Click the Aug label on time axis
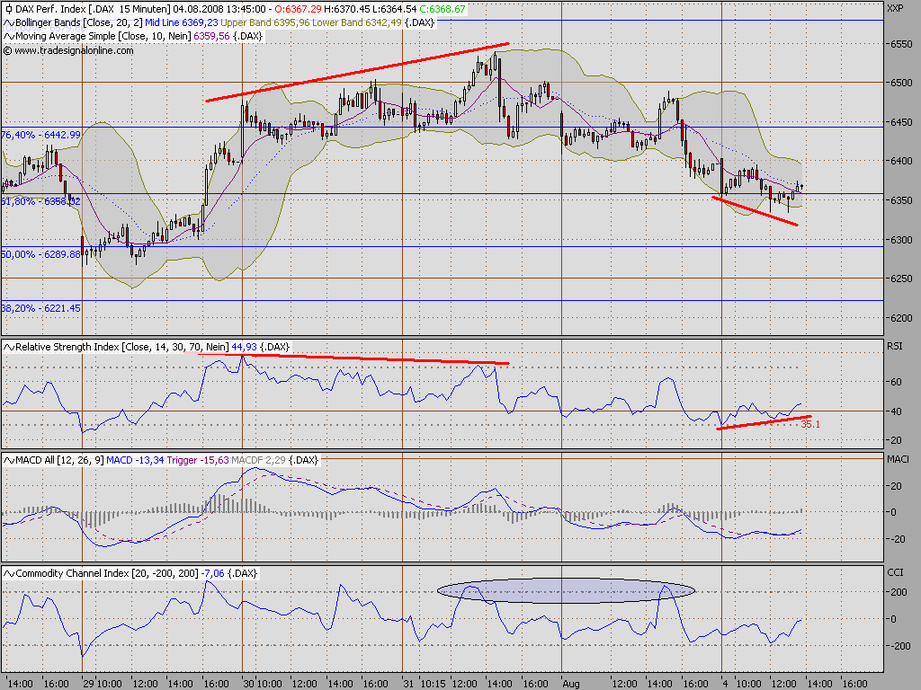The height and width of the screenshot is (690, 921). (x=571, y=684)
